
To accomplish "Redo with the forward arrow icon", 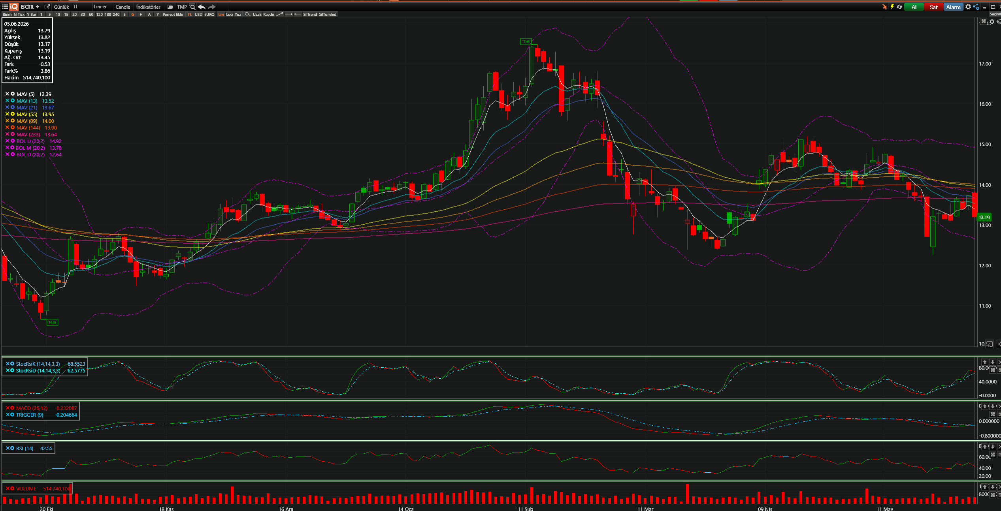I will (x=212, y=7).
